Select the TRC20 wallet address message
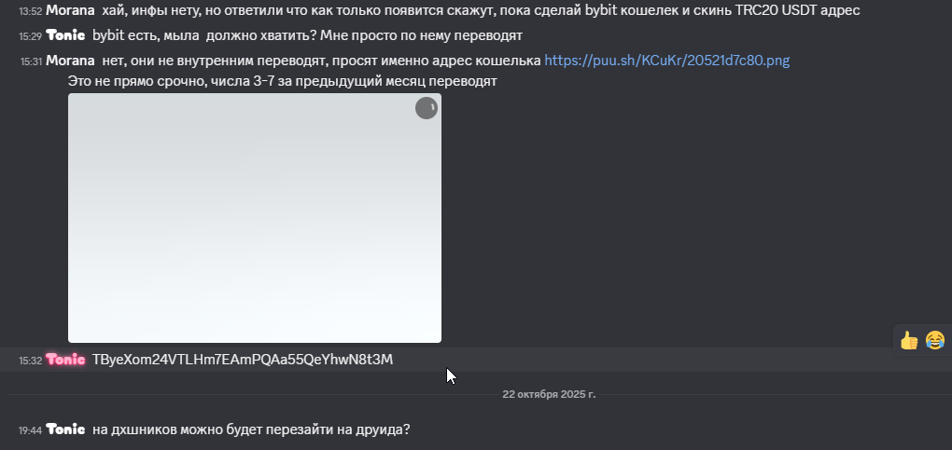952x450 pixels. (x=243, y=360)
